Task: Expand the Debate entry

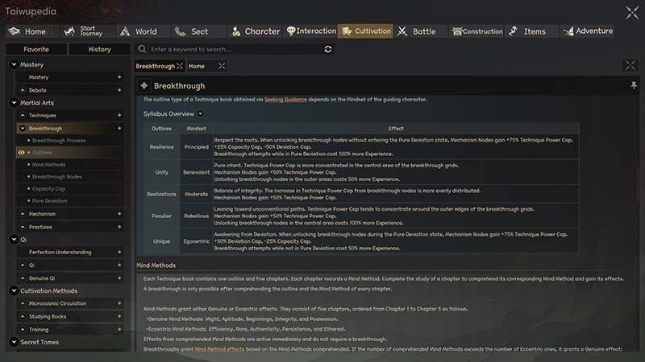Action: [23, 90]
